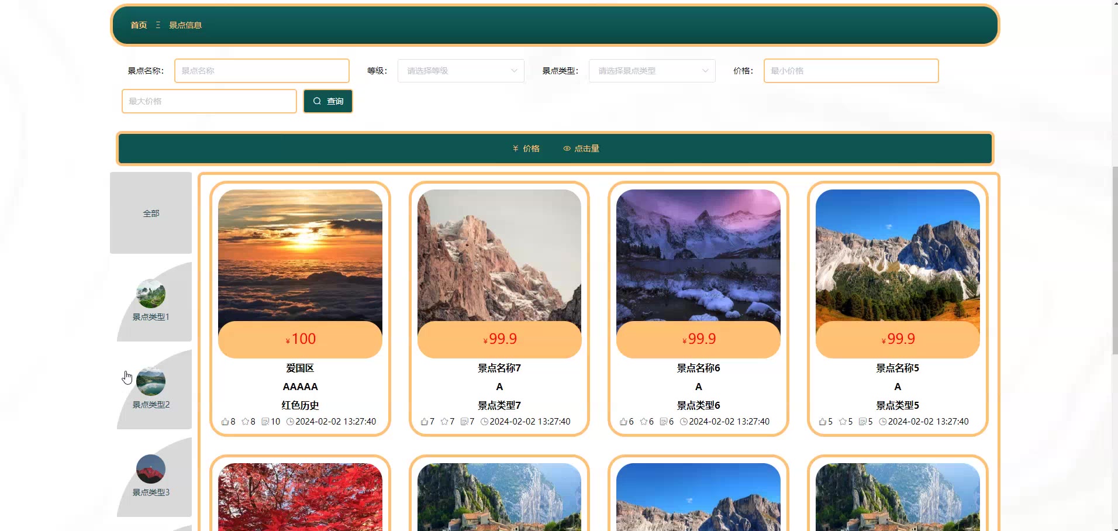Sort the list by 价格
The height and width of the screenshot is (531, 1118).
point(526,149)
